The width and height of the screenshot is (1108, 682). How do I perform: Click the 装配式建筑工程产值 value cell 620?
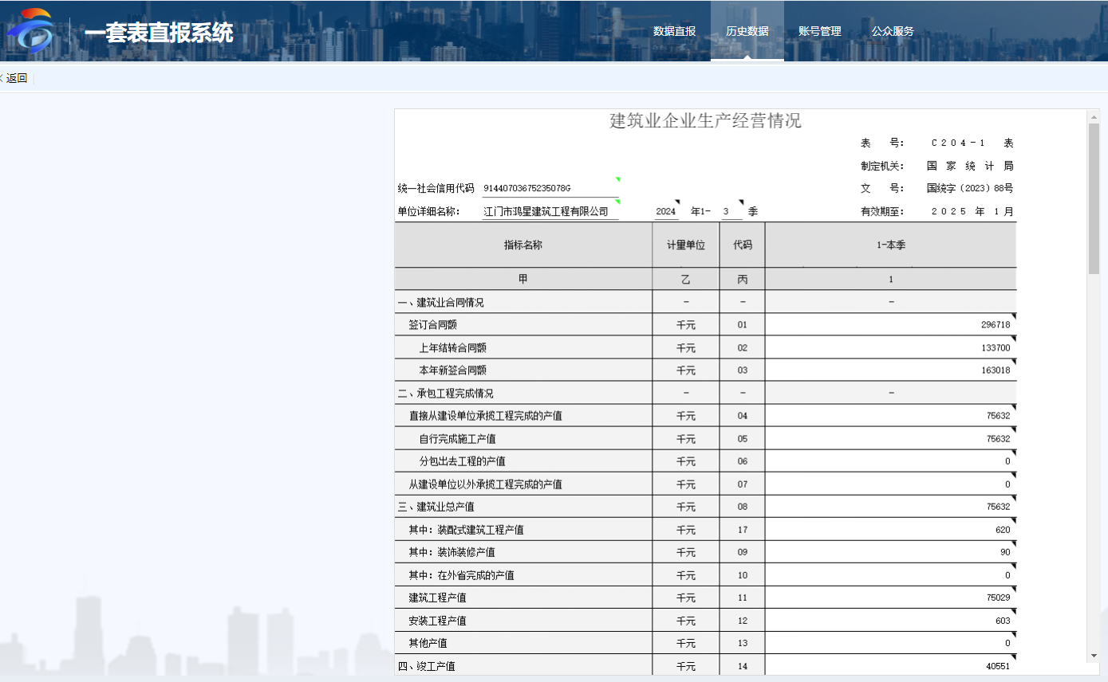889,530
